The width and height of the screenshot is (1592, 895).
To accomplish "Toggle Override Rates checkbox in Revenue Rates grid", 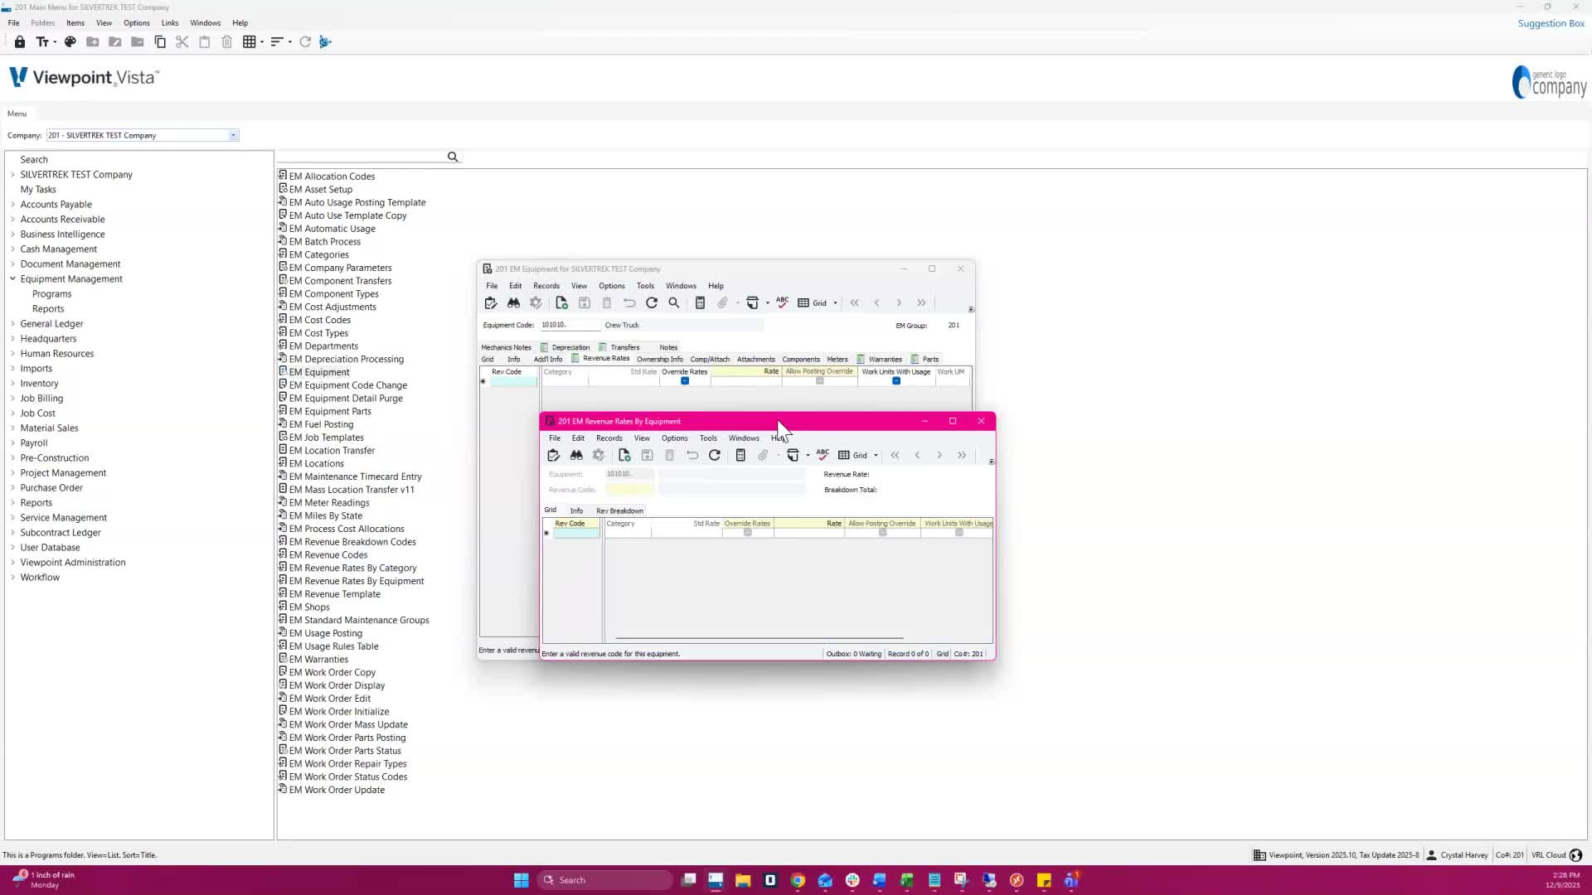I will click(748, 533).
